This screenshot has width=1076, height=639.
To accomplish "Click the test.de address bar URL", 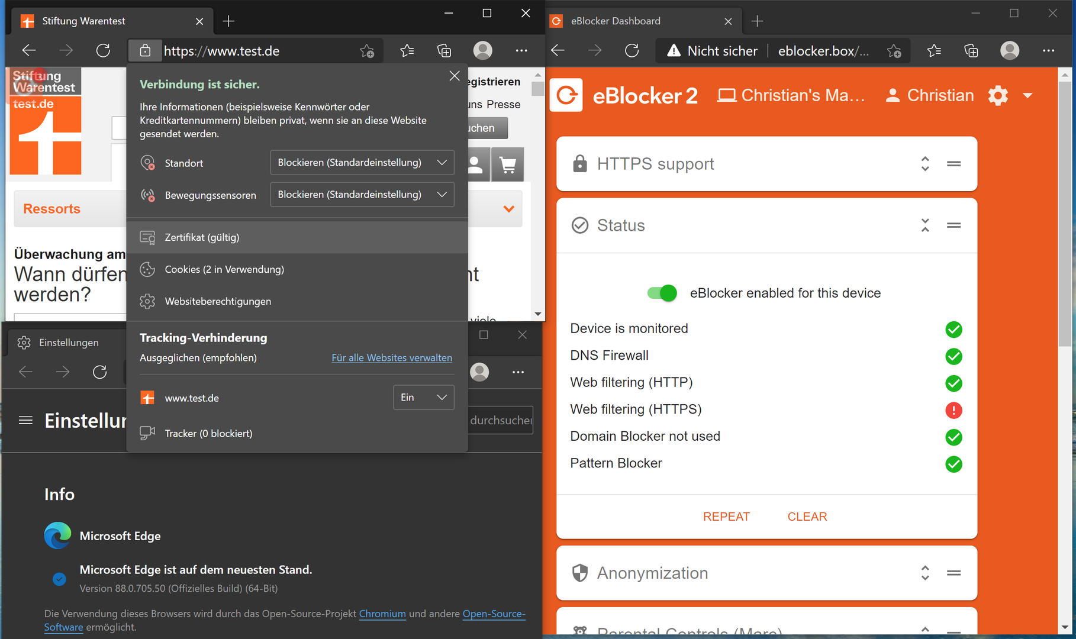I will point(221,51).
